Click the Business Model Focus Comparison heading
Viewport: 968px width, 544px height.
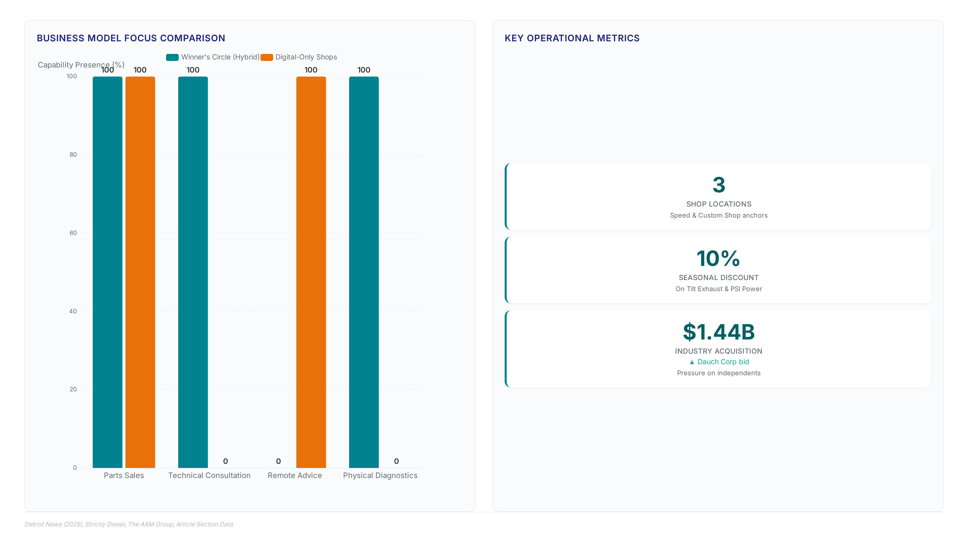pyautogui.click(x=131, y=38)
